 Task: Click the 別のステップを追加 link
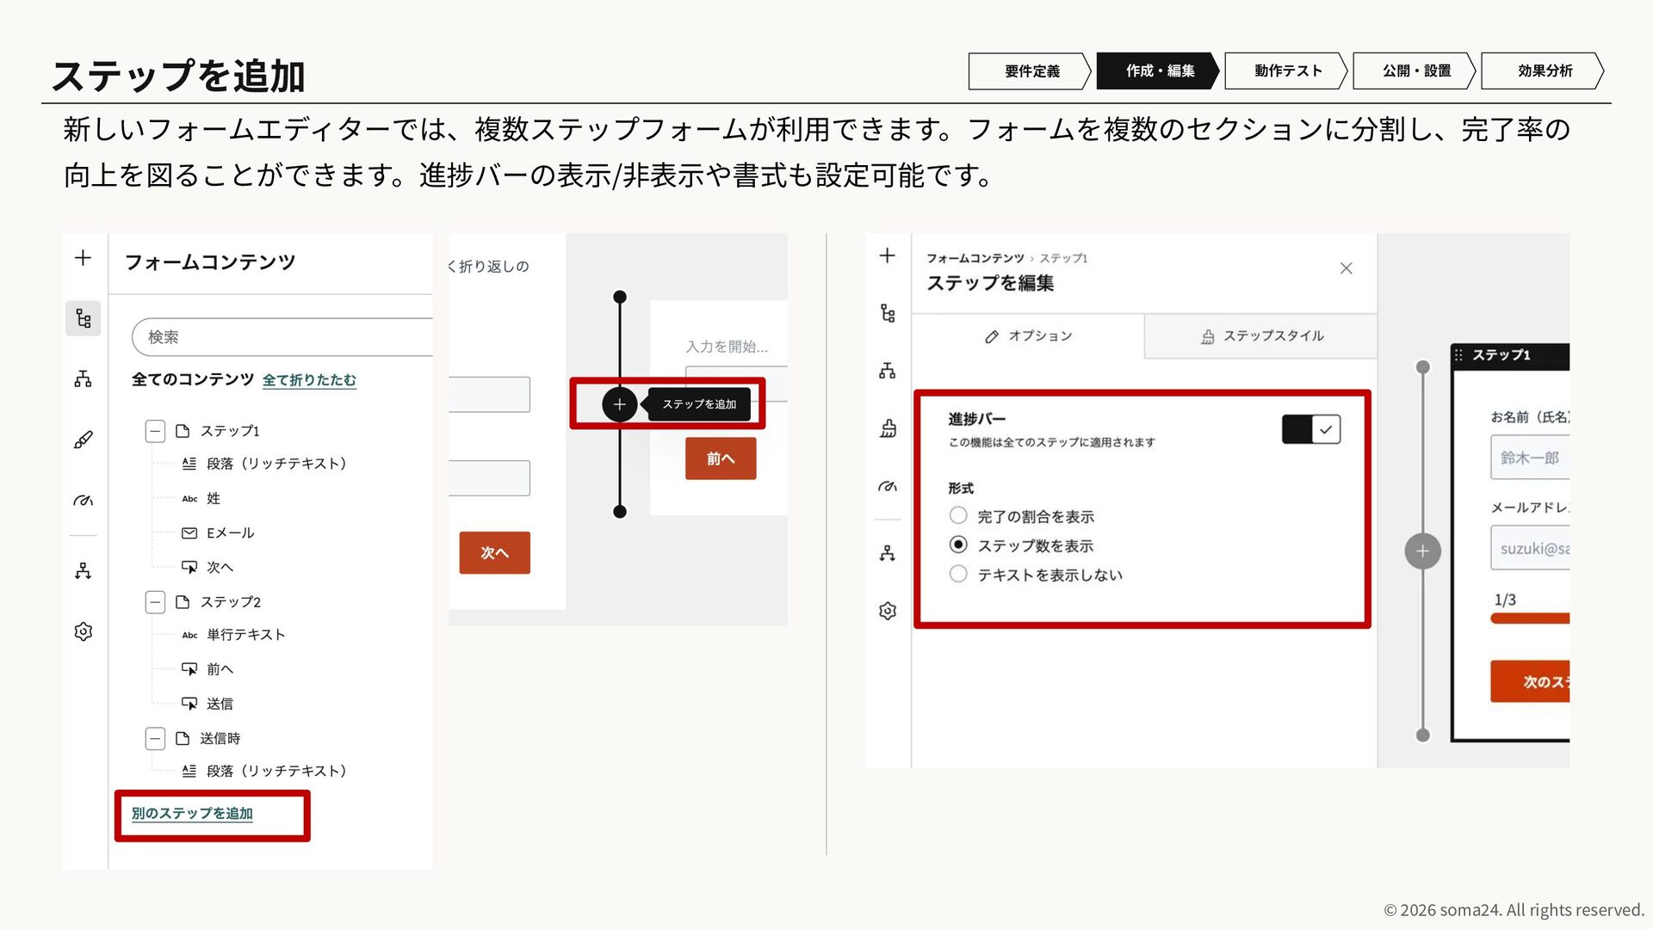point(192,814)
